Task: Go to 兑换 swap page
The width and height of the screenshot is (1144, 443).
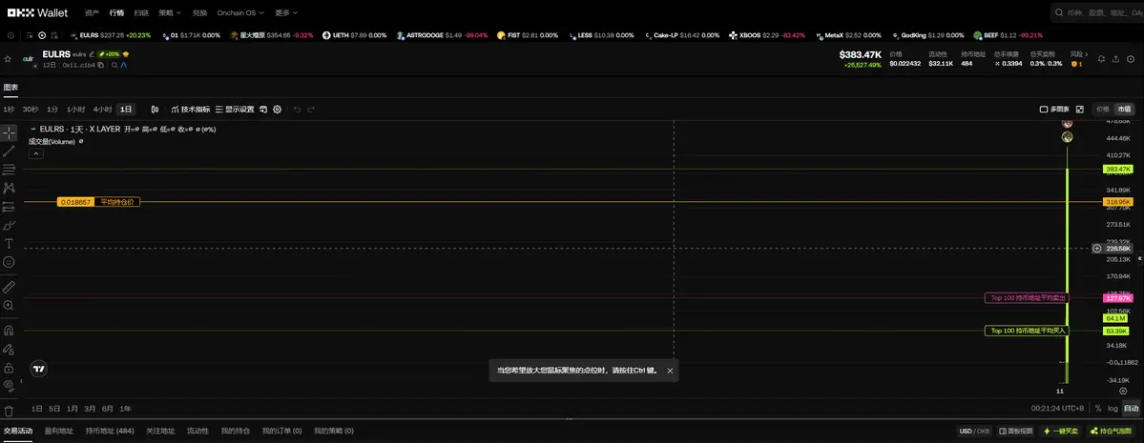Action: pyautogui.click(x=199, y=12)
